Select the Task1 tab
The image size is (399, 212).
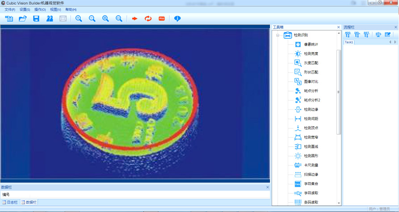349,42
